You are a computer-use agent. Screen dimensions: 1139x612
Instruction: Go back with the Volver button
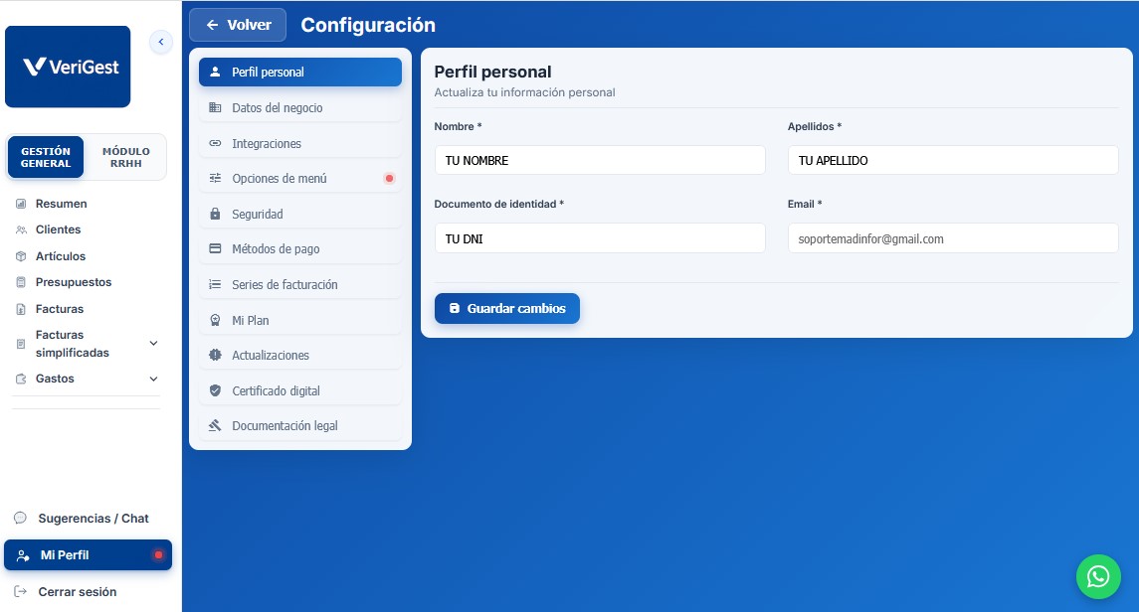[x=238, y=25]
